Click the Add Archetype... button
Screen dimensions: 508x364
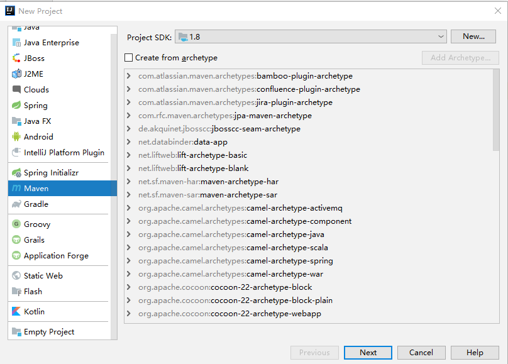point(460,58)
